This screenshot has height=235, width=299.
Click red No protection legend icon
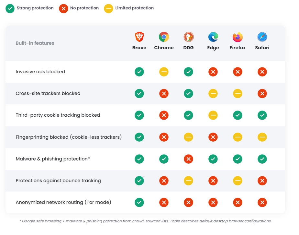63,8
